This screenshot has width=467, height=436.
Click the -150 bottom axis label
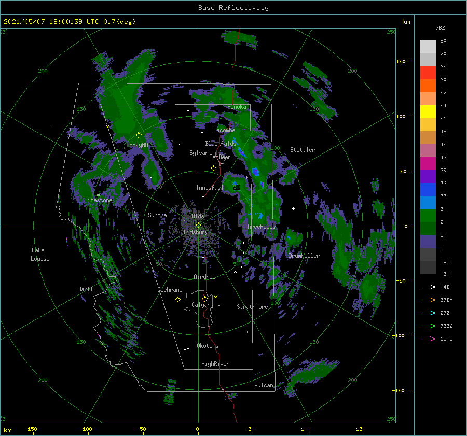coord(31,429)
